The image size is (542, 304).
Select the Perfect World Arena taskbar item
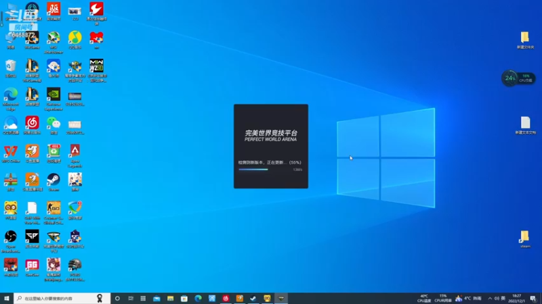coord(281,298)
